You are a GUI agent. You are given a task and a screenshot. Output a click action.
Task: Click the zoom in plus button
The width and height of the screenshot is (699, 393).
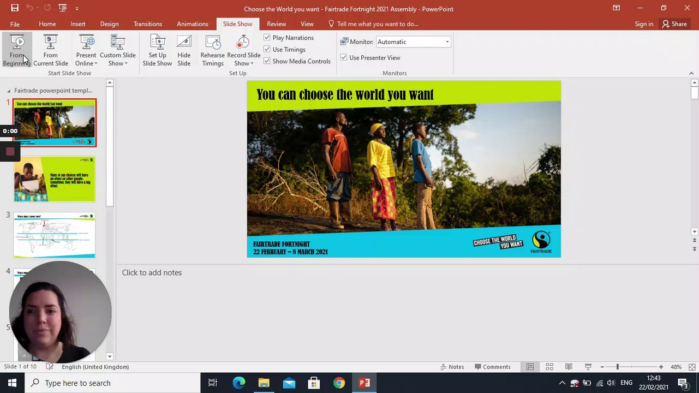coord(661,367)
